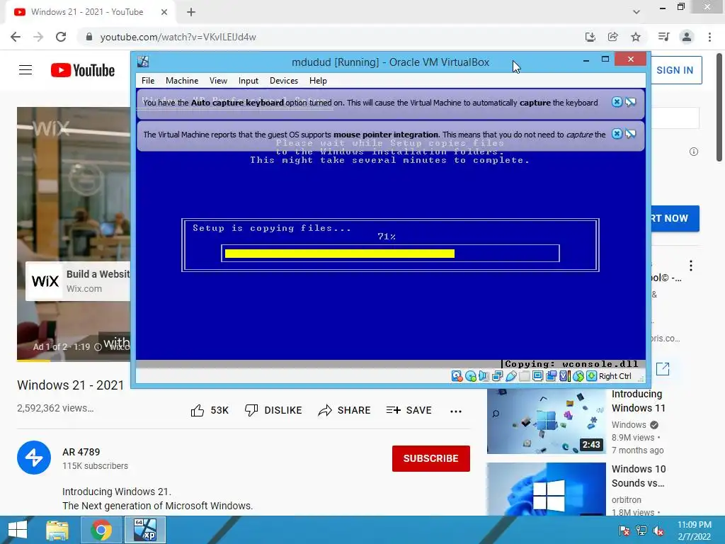Viewport: 725px width, 544px height.
Task: Click the optical disk status icon in VirtualBox
Action: (471, 376)
